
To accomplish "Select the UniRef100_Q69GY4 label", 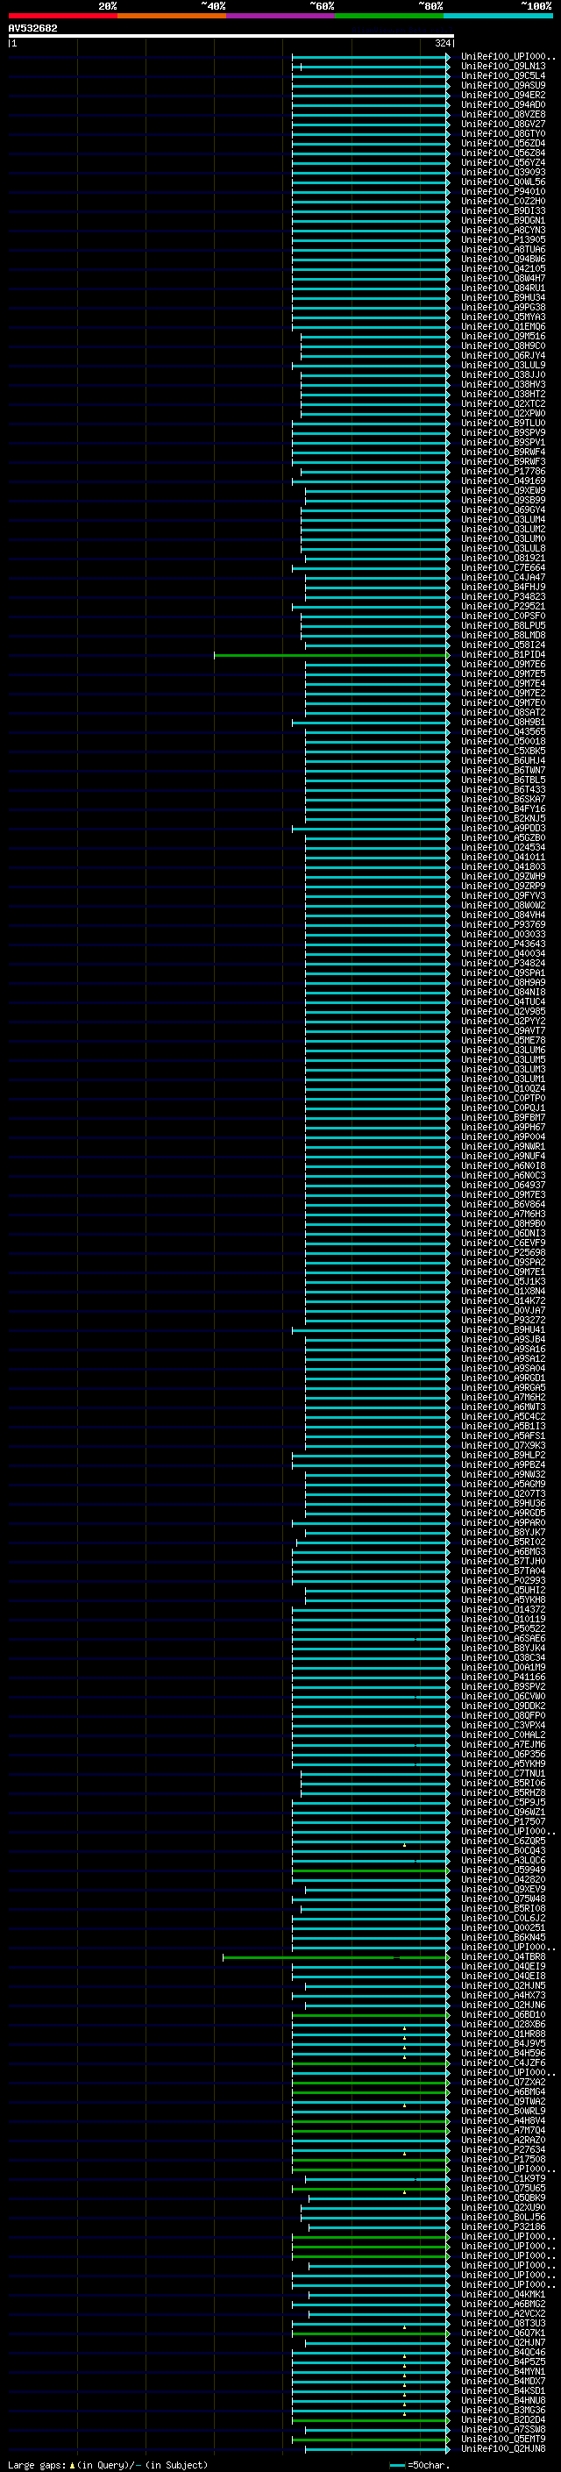I will click(502, 510).
